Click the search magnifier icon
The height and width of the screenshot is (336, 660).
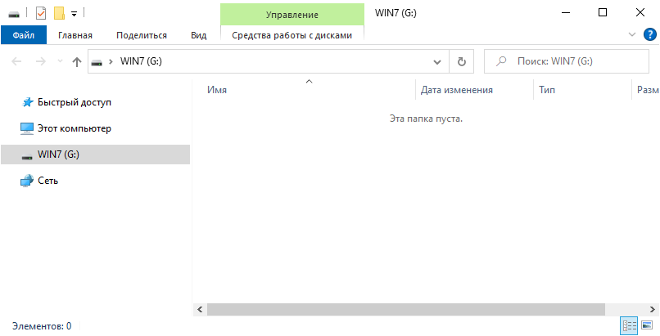[x=501, y=62]
